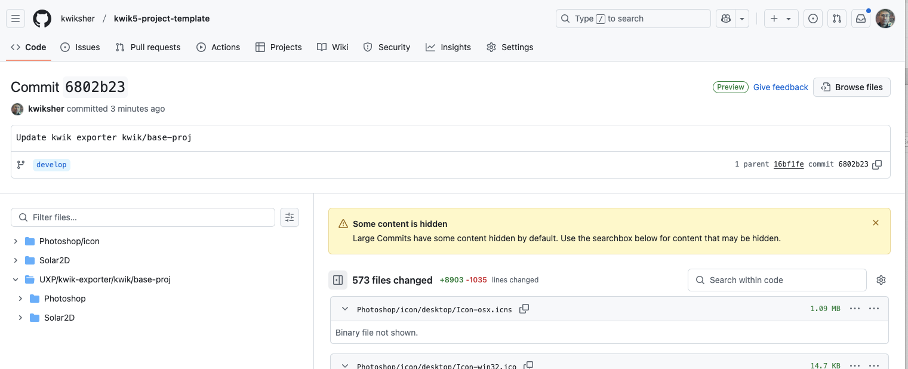Dismiss the Some content is hidden banner
This screenshot has width=908, height=369.
[876, 223]
